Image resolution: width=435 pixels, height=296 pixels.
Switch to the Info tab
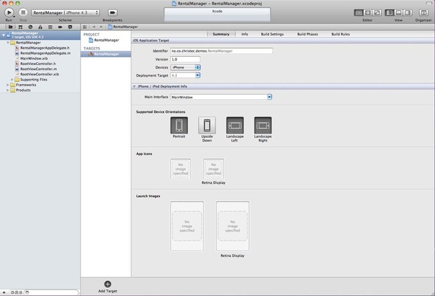pyautogui.click(x=245, y=34)
